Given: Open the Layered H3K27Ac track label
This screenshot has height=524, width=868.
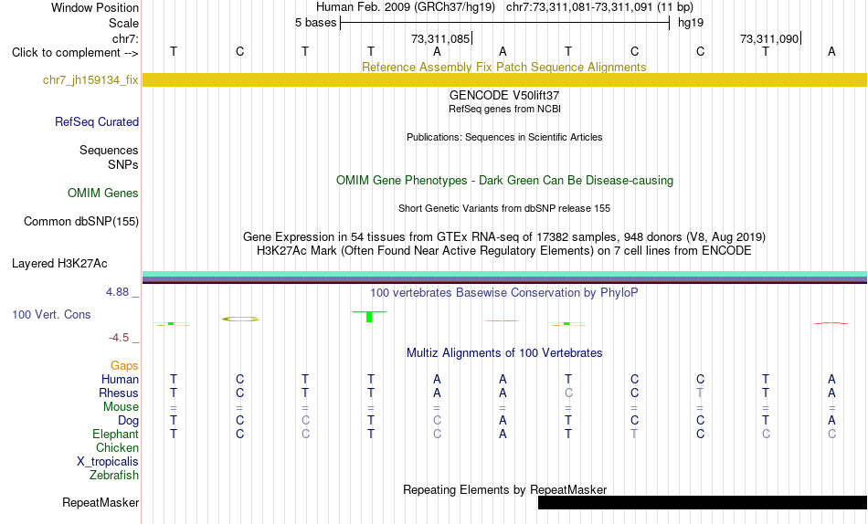Looking at the screenshot, I should (x=59, y=264).
